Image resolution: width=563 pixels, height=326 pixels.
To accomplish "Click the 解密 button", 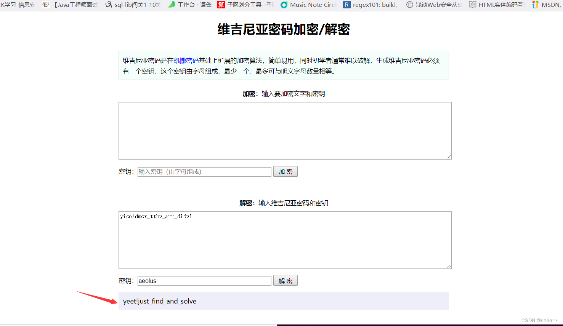I will pos(286,281).
